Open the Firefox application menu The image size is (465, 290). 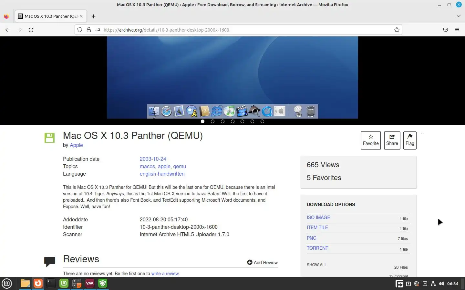click(457, 30)
